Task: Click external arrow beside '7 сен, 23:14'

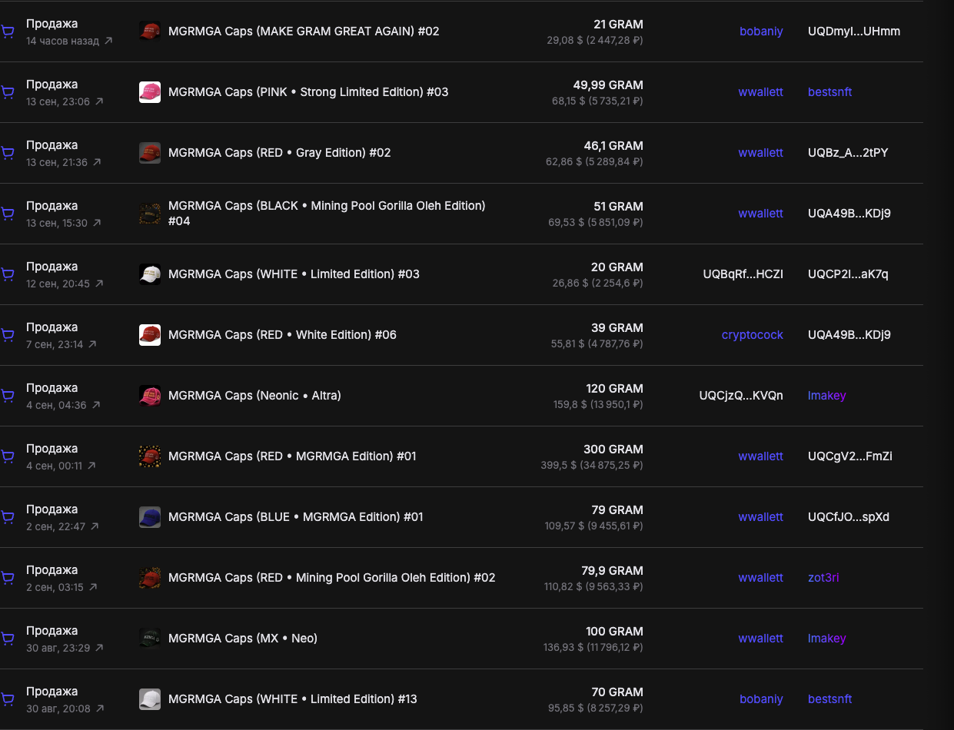Action: click(x=92, y=344)
